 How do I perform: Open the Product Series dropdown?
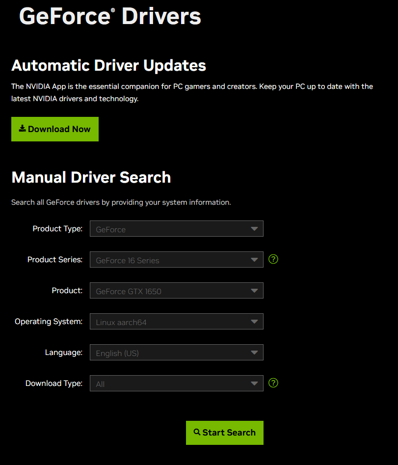[x=176, y=260]
